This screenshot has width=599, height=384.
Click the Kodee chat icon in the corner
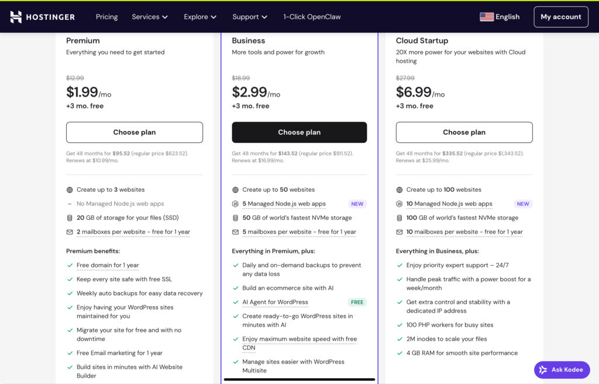(x=542, y=369)
